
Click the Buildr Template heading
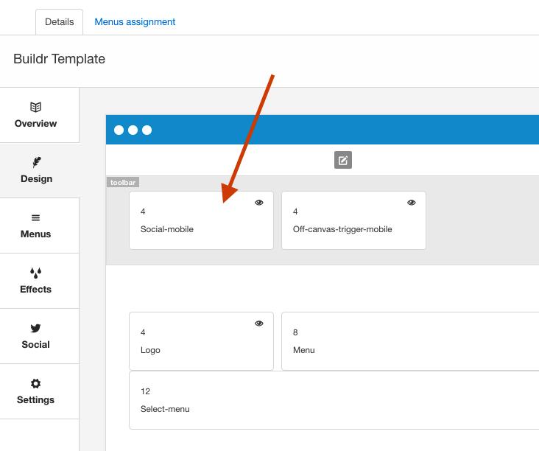(59, 59)
